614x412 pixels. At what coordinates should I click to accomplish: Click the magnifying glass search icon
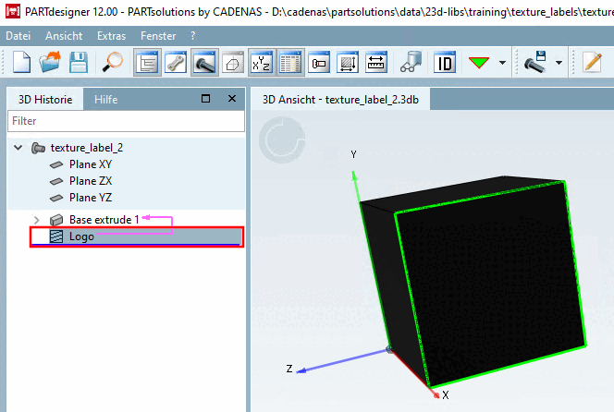[x=113, y=62]
